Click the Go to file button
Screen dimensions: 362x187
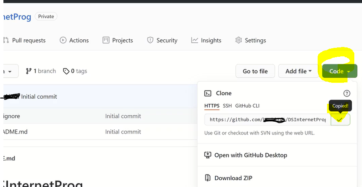(x=255, y=71)
